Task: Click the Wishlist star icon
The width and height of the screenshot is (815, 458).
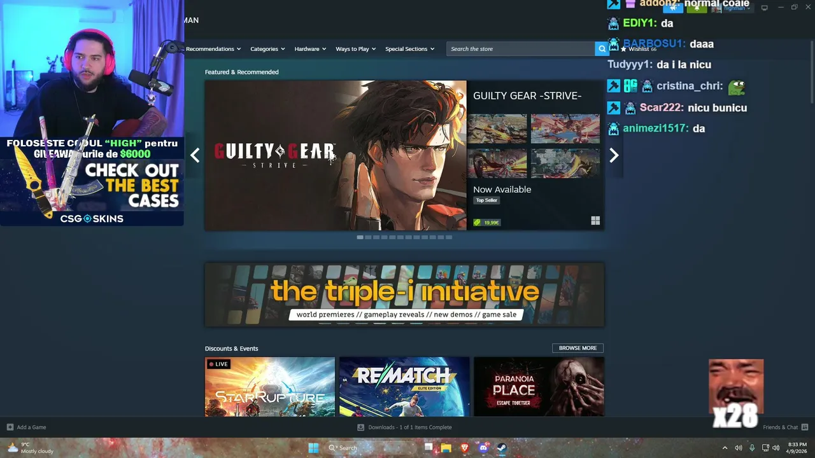Action: 624,49
